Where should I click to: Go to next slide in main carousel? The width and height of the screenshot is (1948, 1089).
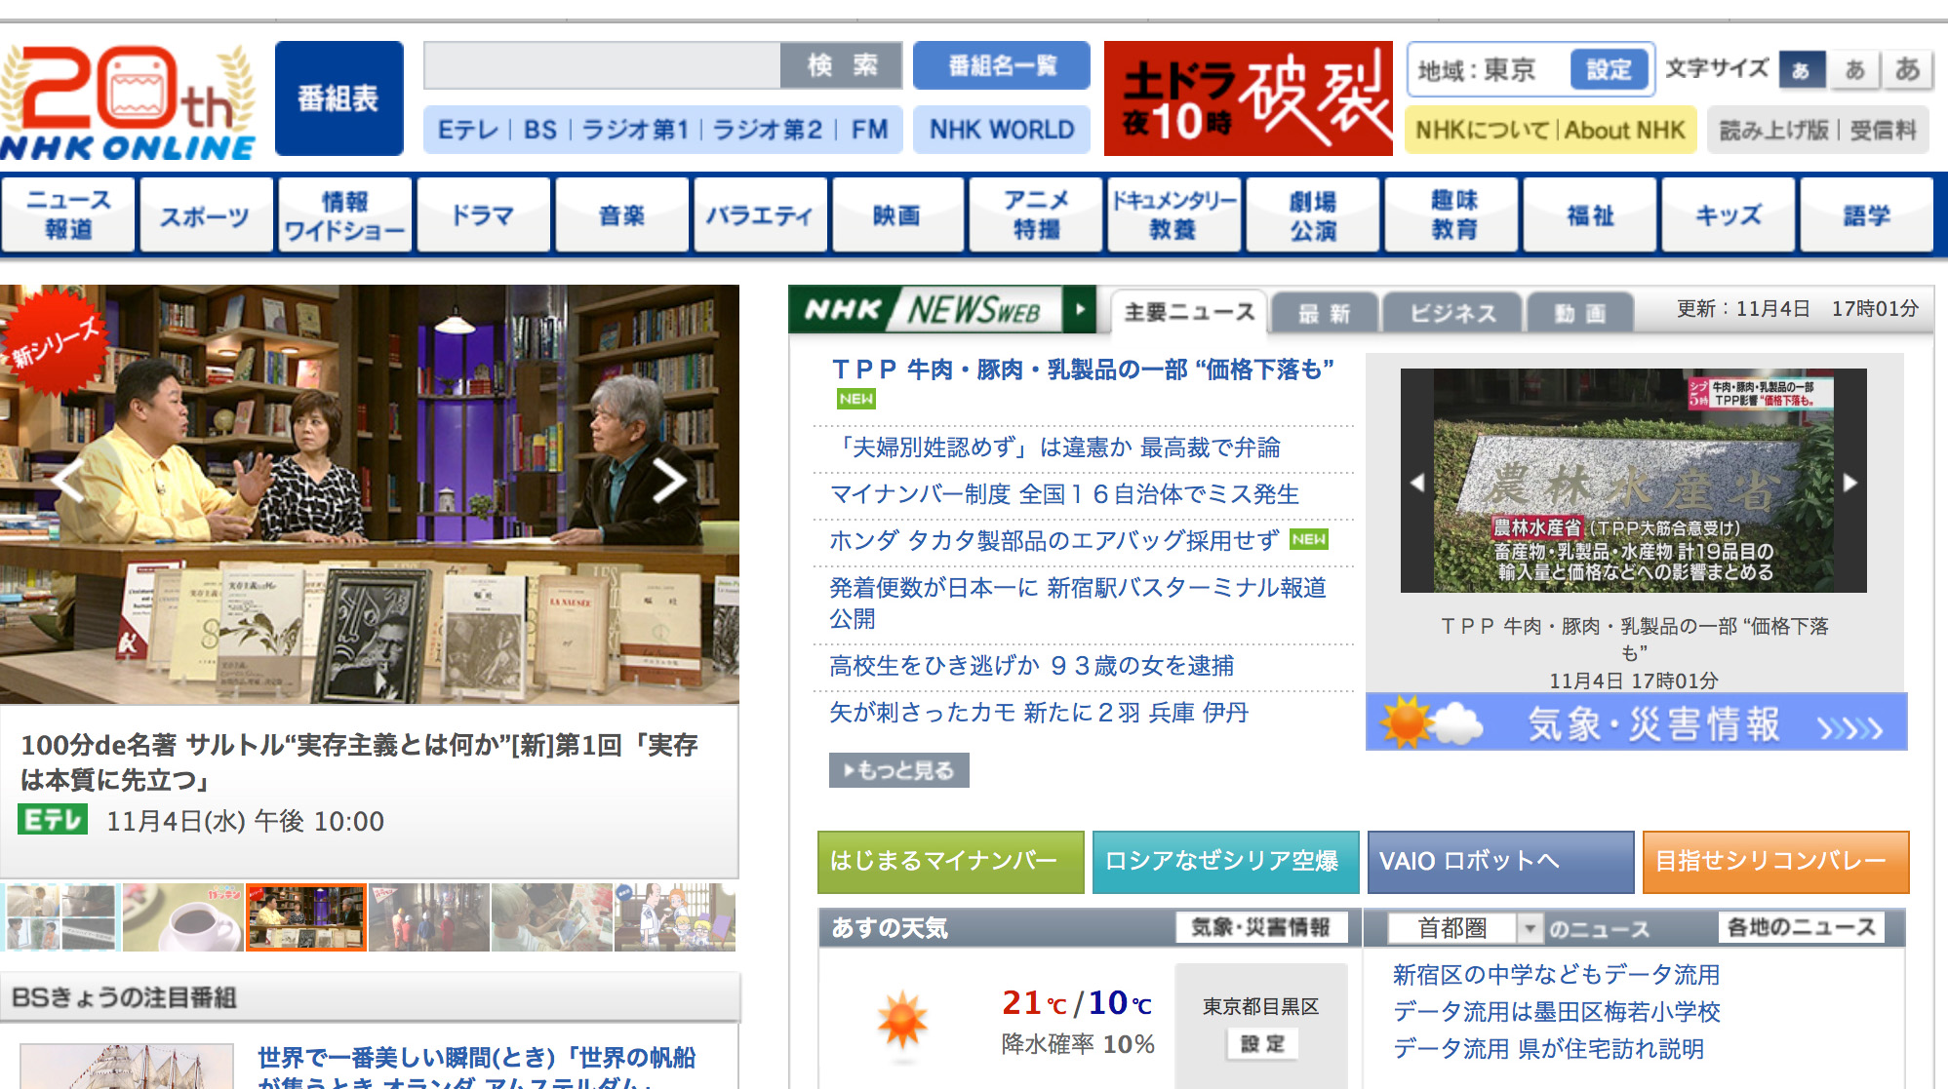tap(669, 480)
